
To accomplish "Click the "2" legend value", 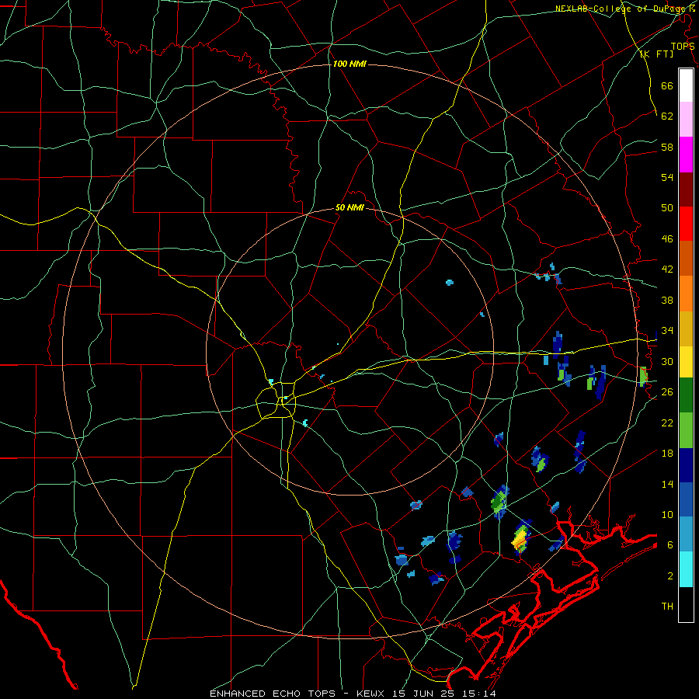I will pyautogui.click(x=670, y=576).
